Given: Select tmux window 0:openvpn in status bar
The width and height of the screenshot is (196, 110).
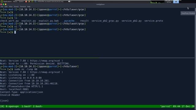Looking at the screenshot, I should pyautogui.click(x=12, y=106).
